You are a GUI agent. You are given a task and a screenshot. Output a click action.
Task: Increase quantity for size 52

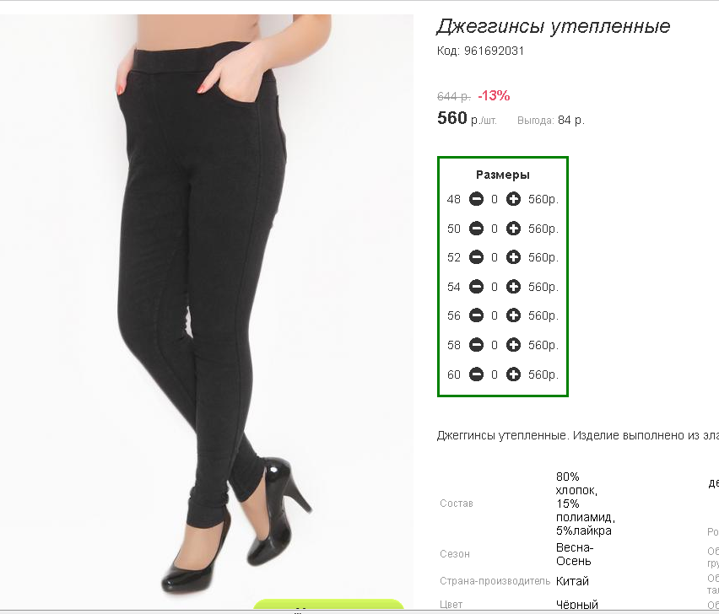[513, 257]
